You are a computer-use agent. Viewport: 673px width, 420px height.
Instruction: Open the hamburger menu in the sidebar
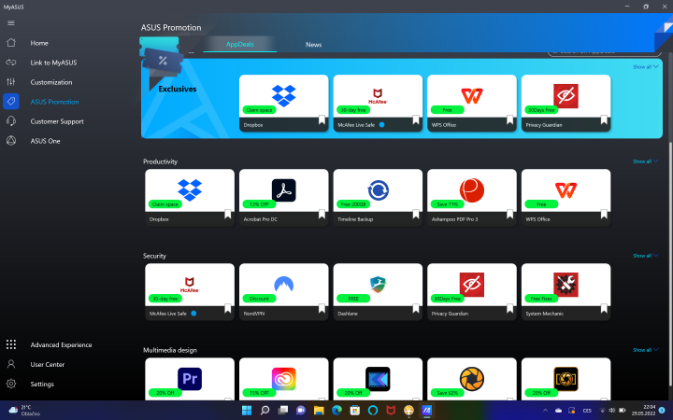11,23
